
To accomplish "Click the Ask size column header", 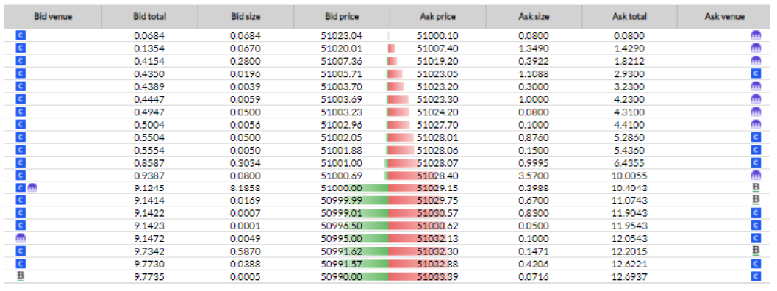I will (534, 16).
